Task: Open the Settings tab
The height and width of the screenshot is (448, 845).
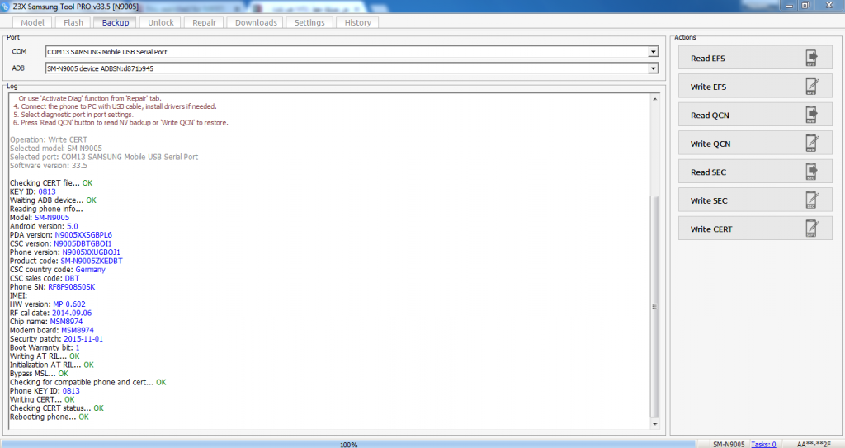Action: (x=309, y=22)
